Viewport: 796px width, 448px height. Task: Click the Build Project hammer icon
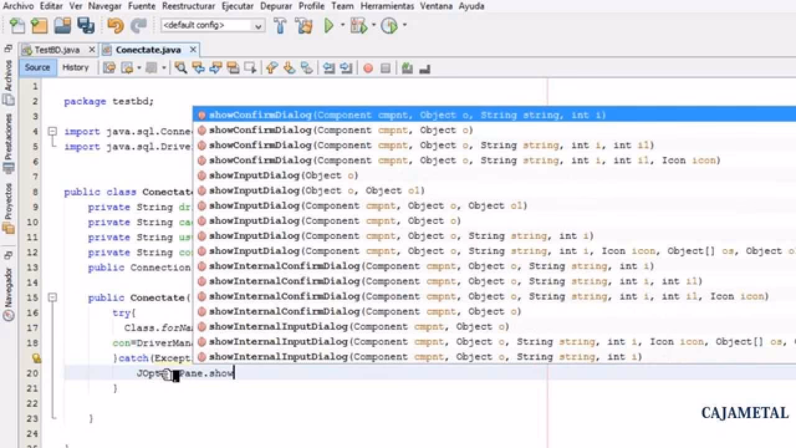coord(280,26)
